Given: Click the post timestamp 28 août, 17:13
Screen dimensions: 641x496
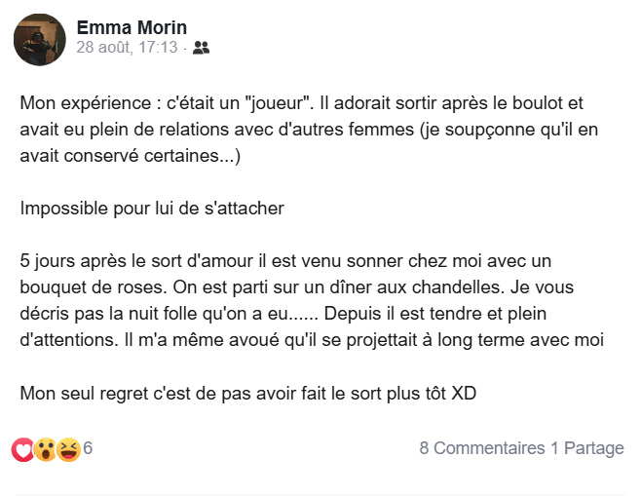Looking at the screenshot, I should 127,47.
